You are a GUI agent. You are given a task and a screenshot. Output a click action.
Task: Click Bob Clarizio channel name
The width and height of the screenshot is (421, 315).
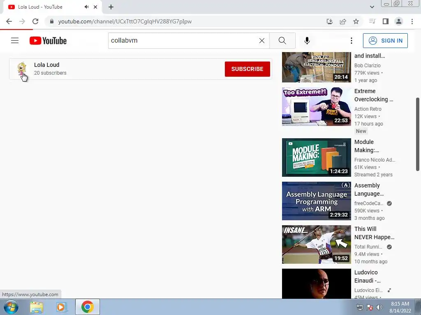[x=367, y=65]
